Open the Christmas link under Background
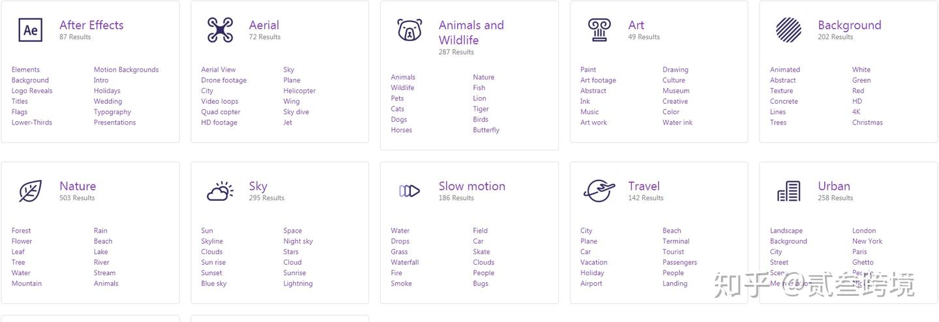Viewport: 939px width, 322px height. pos(867,122)
